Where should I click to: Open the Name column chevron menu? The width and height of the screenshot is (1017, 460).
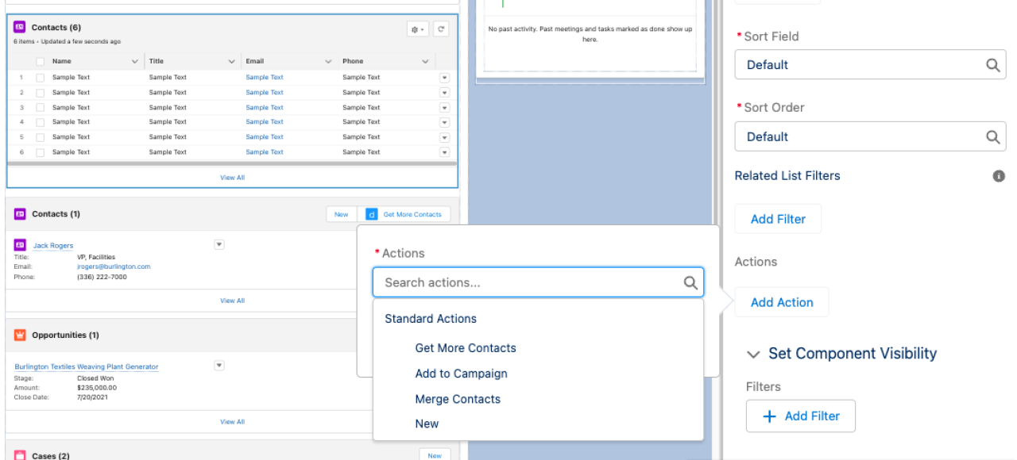(x=135, y=61)
